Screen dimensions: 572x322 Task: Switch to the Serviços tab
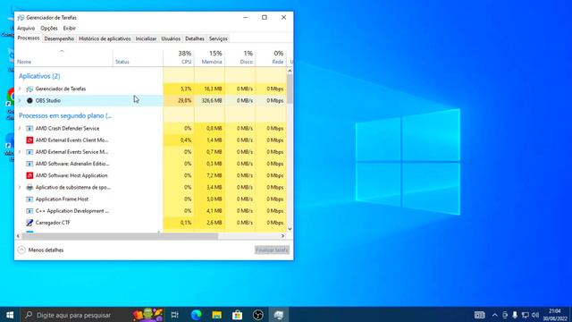click(x=218, y=38)
